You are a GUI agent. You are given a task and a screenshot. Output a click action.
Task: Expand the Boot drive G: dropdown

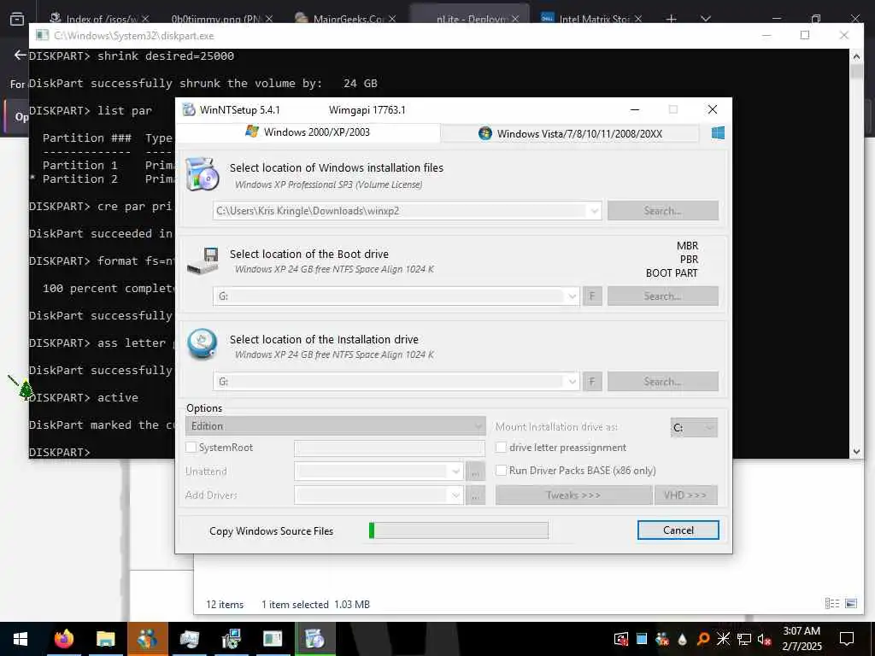coord(572,296)
